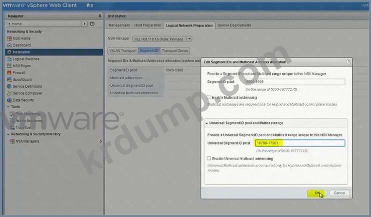Select the Logical Network Preparation tab
Image resolution: width=371 pixels, height=217 pixels.
coord(189,25)
